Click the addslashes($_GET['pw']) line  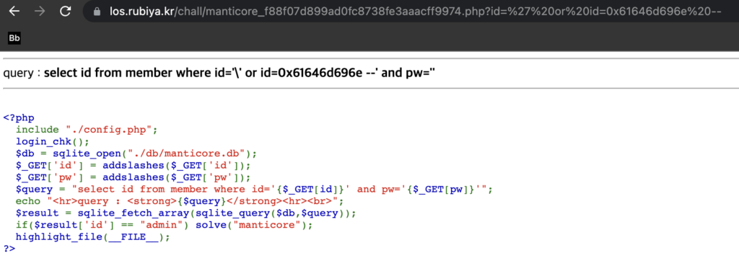tap(134, 177)
